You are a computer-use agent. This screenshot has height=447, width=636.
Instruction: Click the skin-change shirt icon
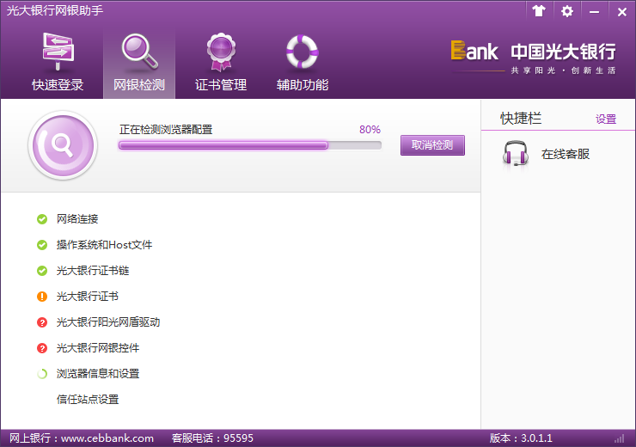click(539, 11)
